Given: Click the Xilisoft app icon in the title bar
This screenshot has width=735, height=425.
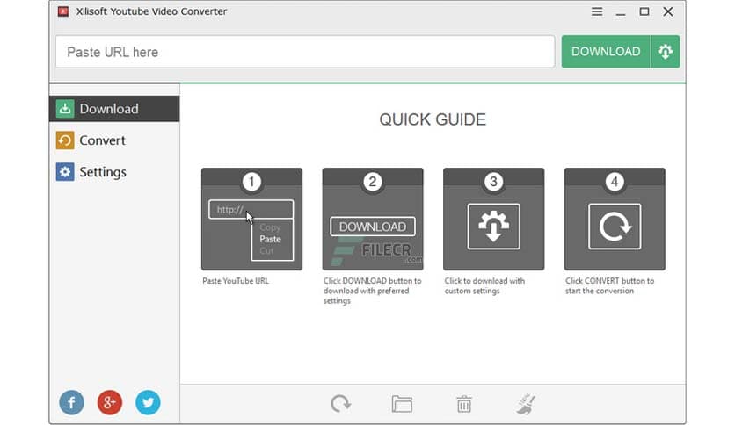Looking at the screenshot, I should pyautogui.click(x=63, y=11).
